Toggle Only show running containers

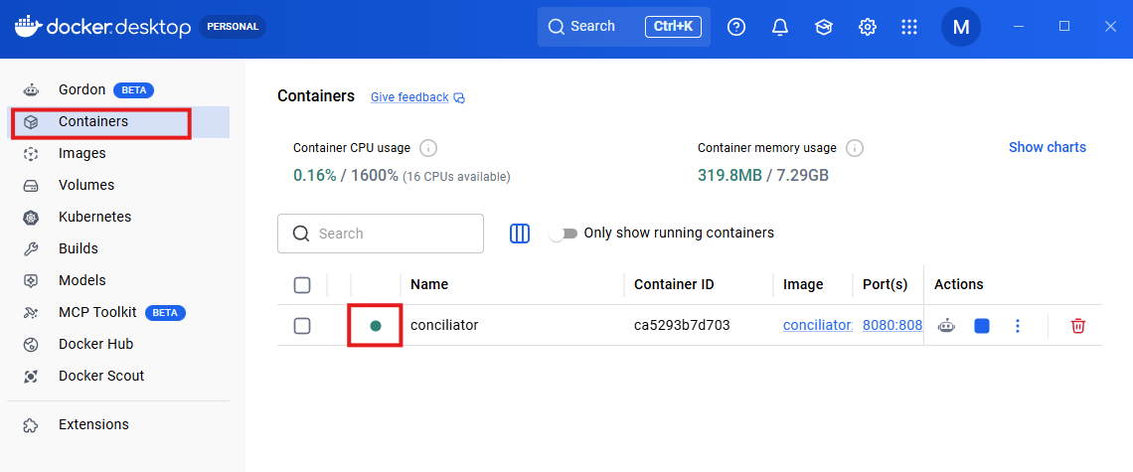pyautogui.click(x=564, y=234)
